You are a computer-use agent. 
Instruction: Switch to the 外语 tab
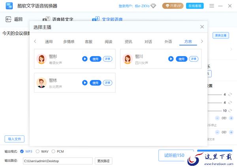168,42
